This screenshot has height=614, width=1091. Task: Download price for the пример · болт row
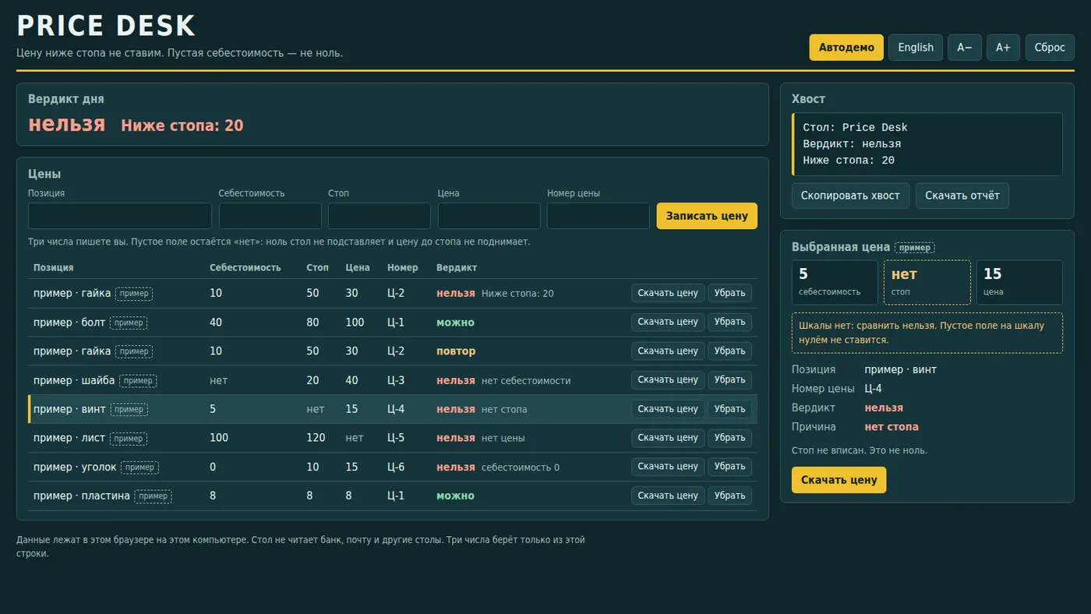coord(668,322)
